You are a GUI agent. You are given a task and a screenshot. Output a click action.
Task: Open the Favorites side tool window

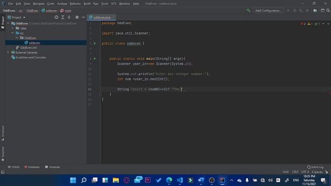coord(3,154)
